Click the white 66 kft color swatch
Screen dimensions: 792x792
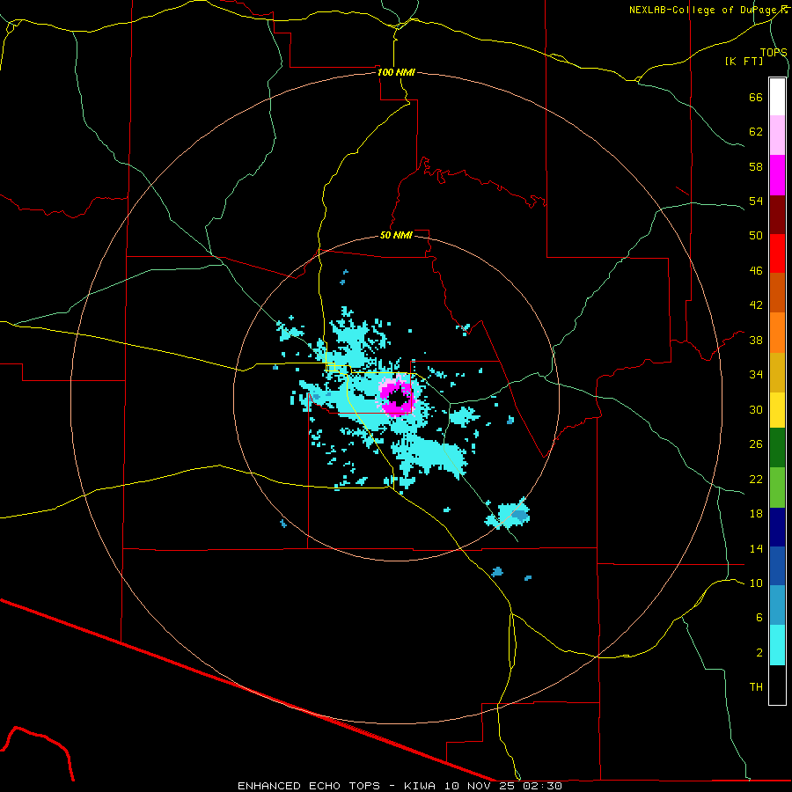[x=777, y=97]
